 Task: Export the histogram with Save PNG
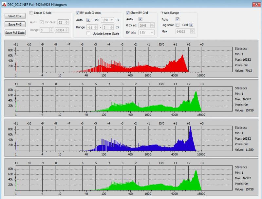pos(15,24)
